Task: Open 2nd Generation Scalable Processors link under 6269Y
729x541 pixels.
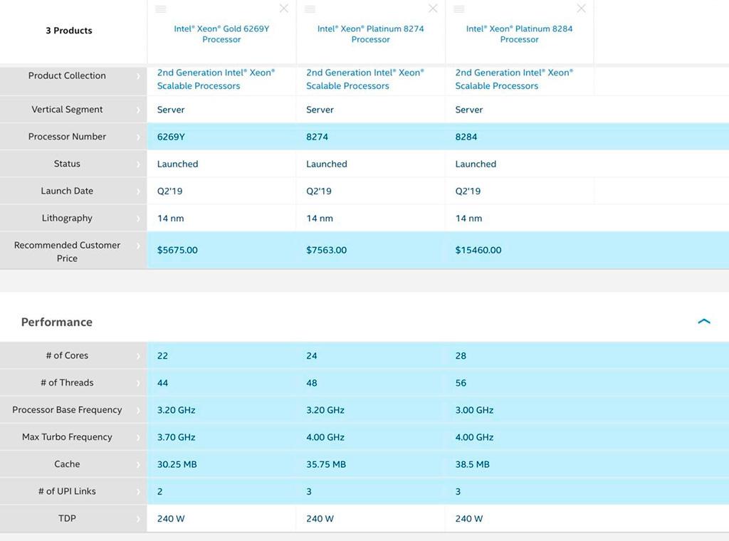Action: pos(216,79)
